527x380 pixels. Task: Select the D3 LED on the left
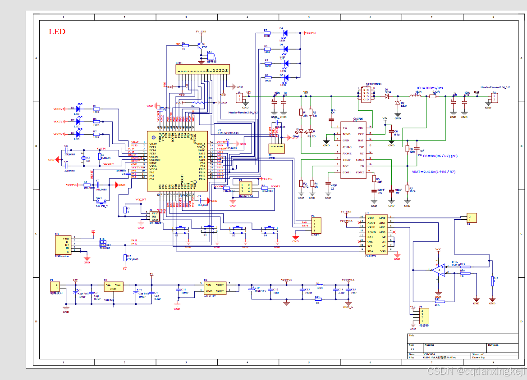(x=78, y=134)
